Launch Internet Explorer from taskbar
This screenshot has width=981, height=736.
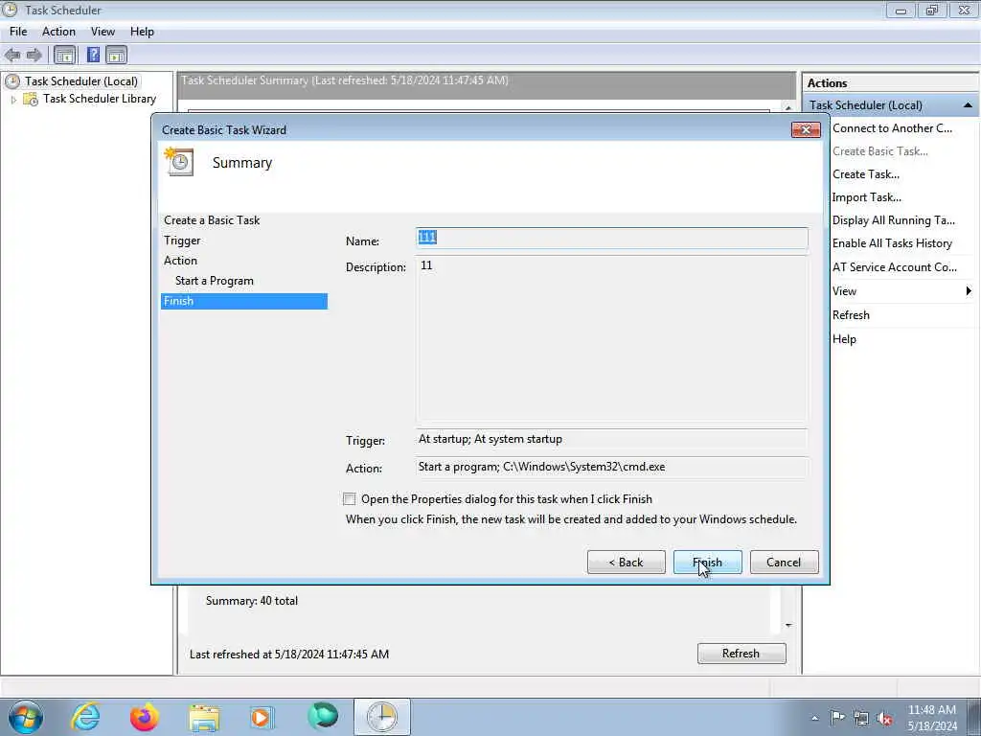85,717
